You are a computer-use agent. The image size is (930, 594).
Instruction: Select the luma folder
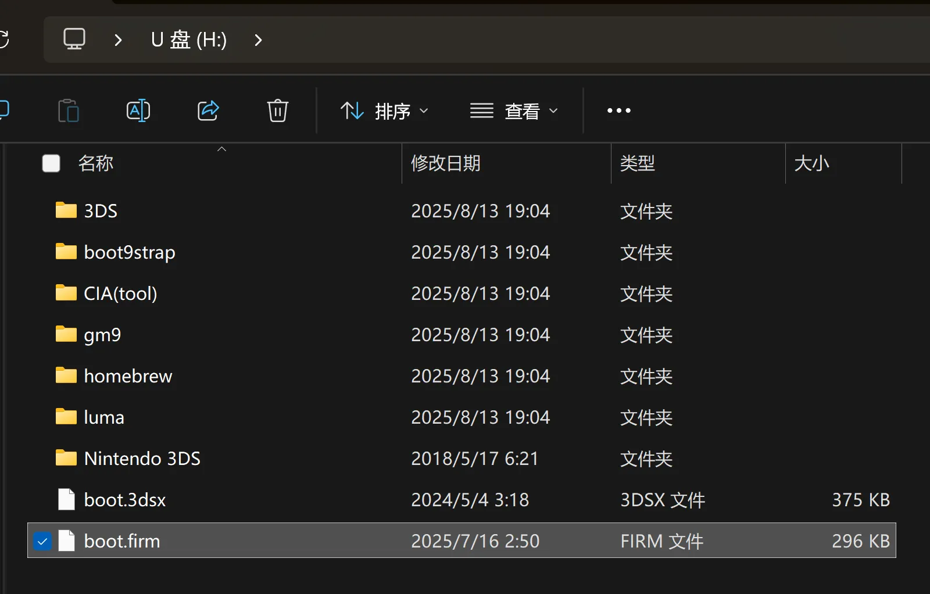click(x=104, y=417)
